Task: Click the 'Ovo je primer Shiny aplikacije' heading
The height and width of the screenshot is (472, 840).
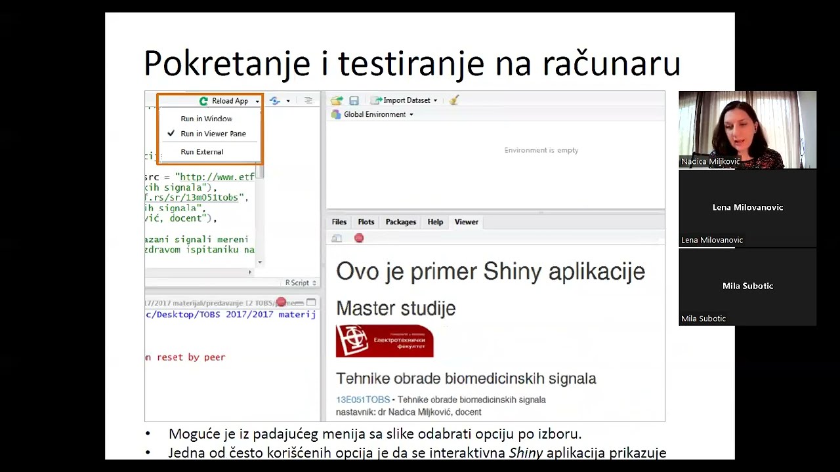Action: [x=490, y=271]
